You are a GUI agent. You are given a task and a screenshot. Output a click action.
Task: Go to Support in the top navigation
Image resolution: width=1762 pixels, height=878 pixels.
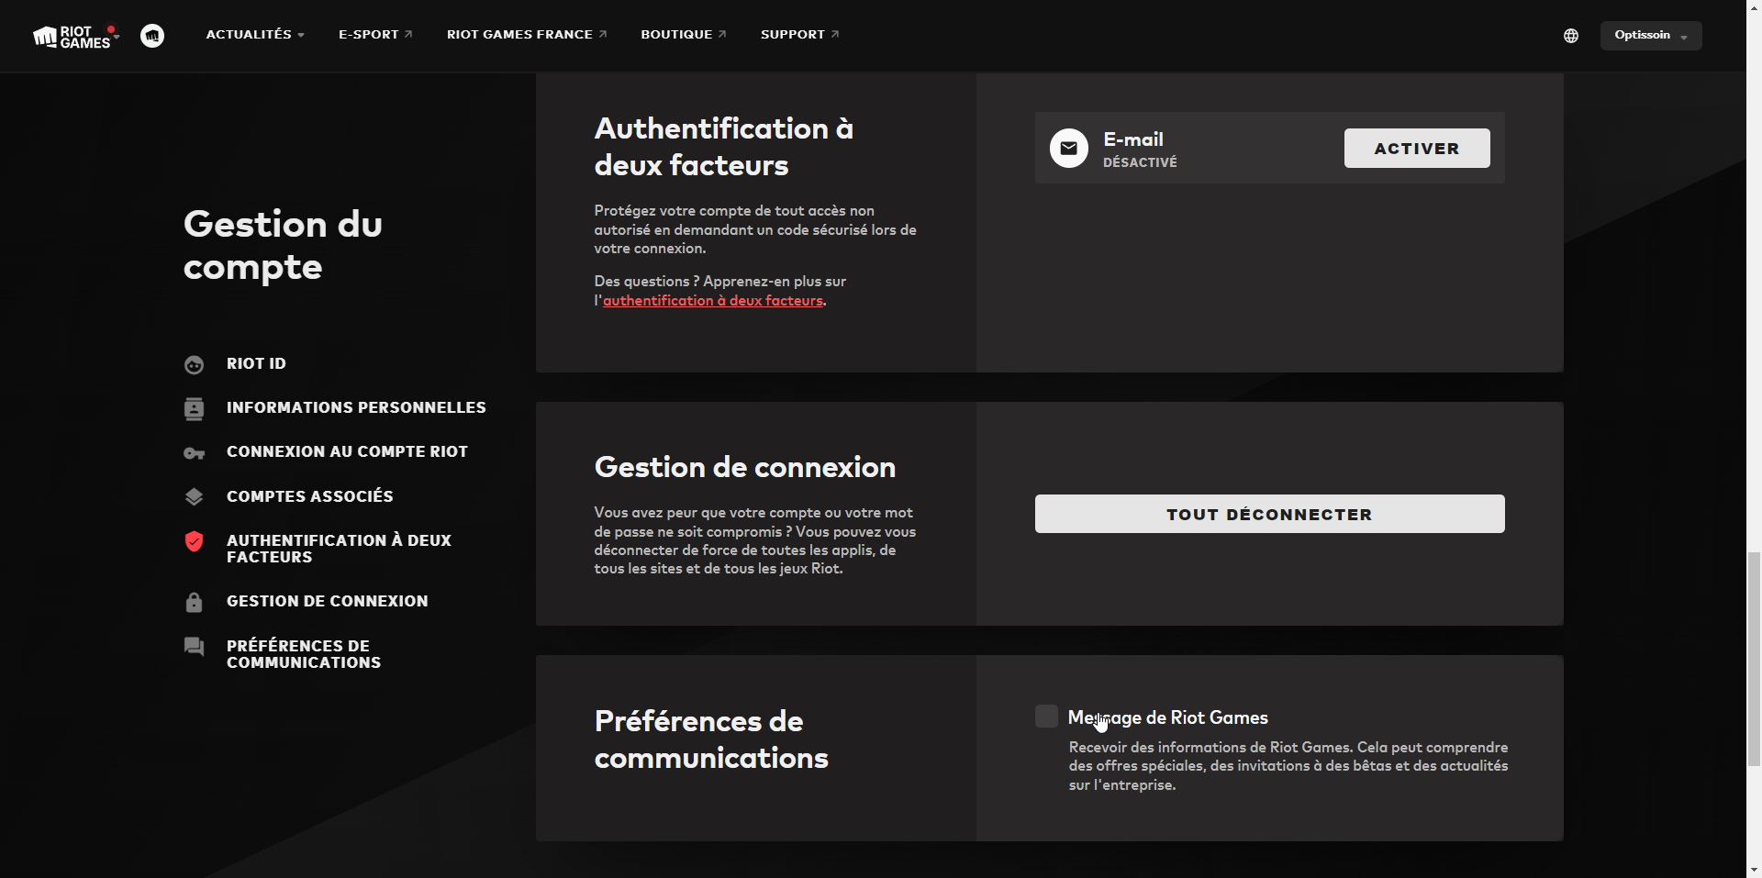tap(798, 35)
